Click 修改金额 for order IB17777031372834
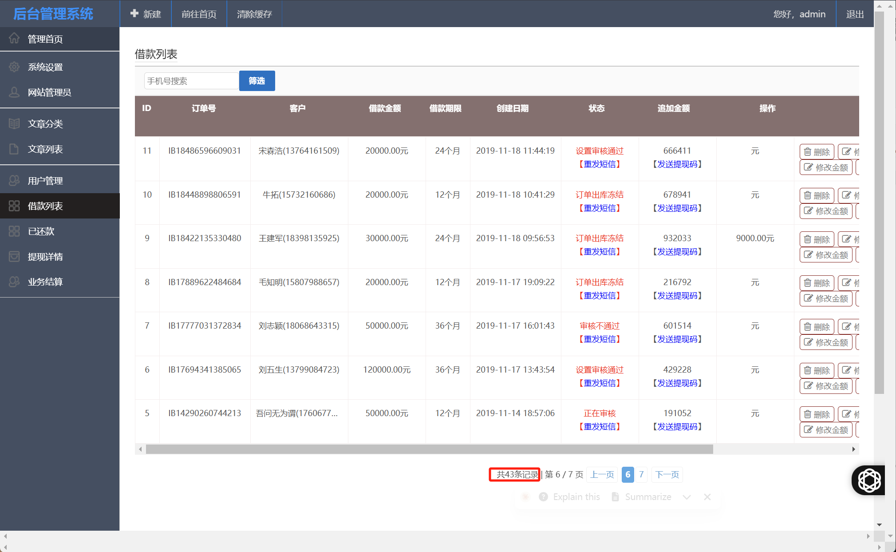 (826, 342)
